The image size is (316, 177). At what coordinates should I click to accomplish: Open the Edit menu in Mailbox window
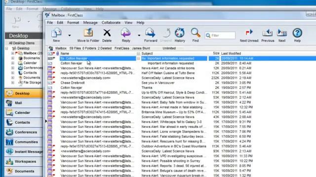click(60, 23)
